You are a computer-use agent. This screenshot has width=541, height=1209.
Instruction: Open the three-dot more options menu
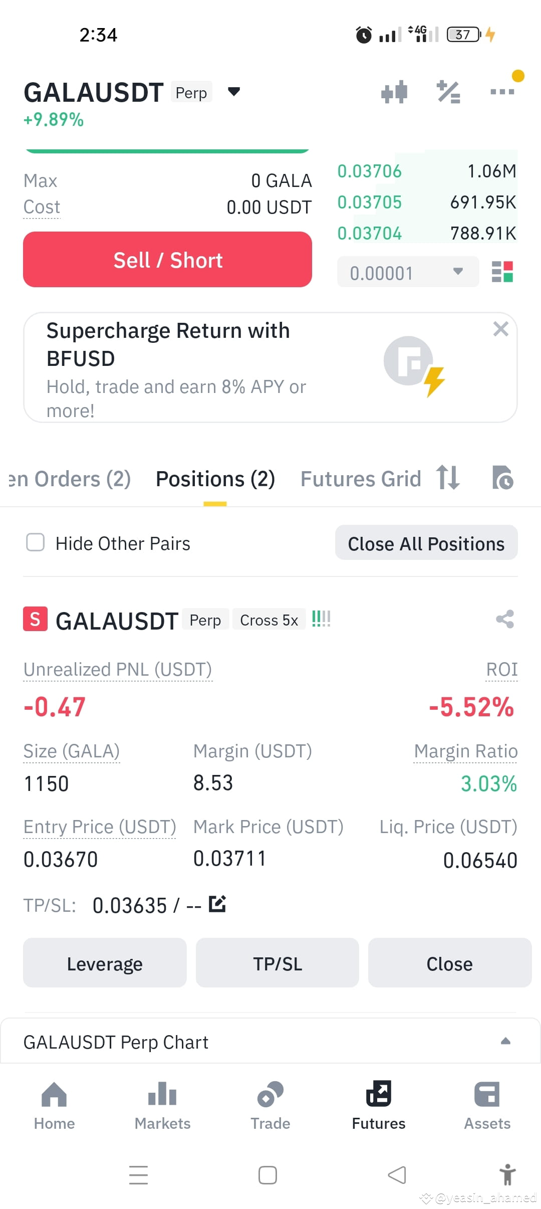pos(502,92)
